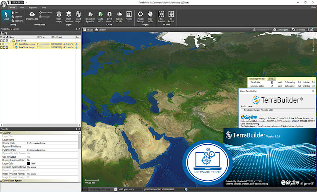Click the Use in Output value cell

(x=53, y=157)
